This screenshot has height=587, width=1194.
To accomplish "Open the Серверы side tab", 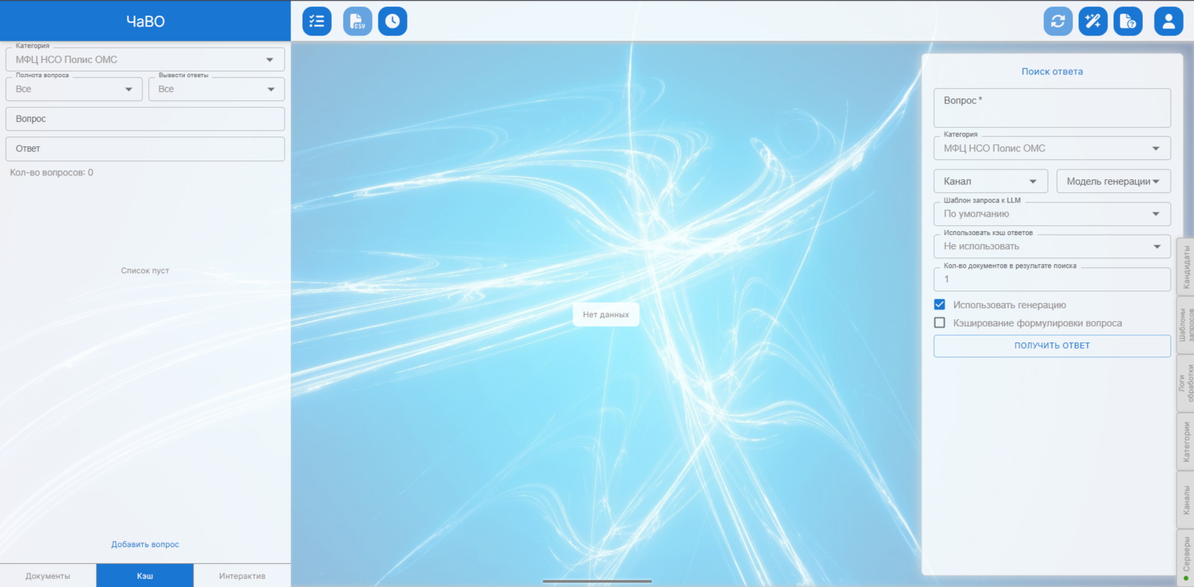I will click(1186, 557).
